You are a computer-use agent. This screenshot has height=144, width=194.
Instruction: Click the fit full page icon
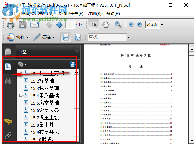[x=78, y=37]
